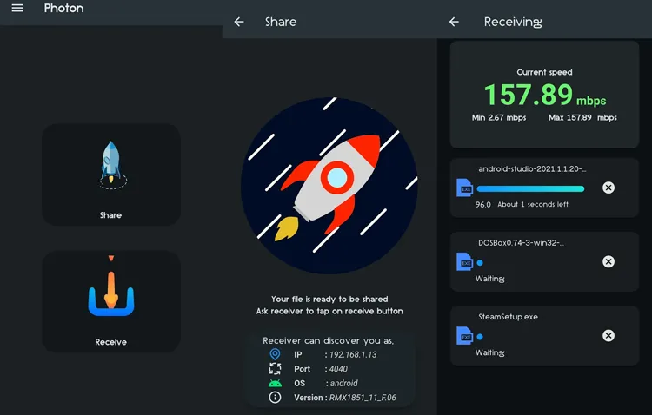Viewport: 652px width, 415px height.
Task: Go back from the Share screen
Action: pyautogui.click(x=239, y=22)
